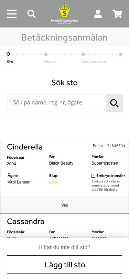Open the shopping cart icon

[x=117, y=14]
